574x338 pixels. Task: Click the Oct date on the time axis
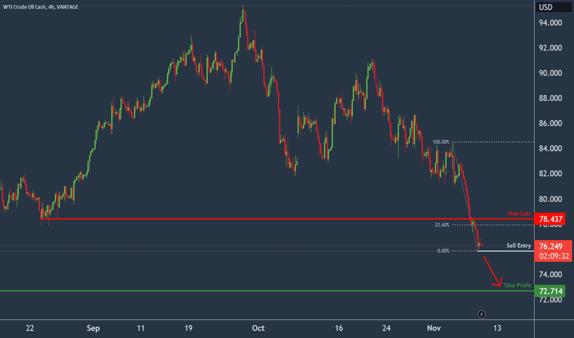point(258,328)
